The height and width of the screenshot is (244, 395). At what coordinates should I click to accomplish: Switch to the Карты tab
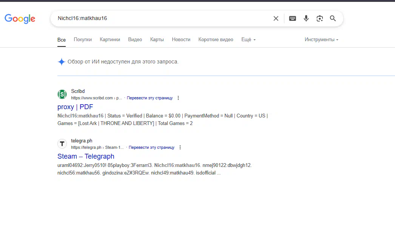[157, 40]
